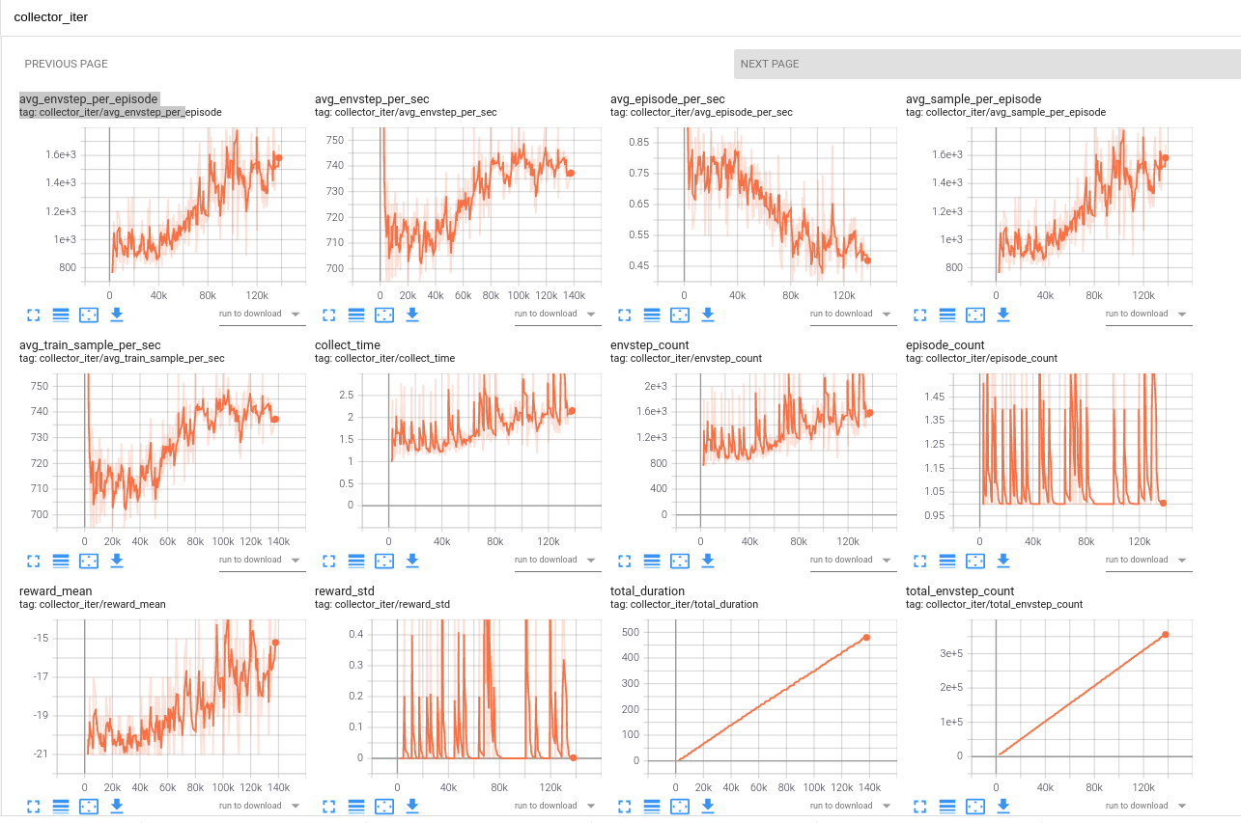Screen dimensions: 1241x823
Task: Open run to download dropdown for envstep_count
Action: (x=852, y=560)
